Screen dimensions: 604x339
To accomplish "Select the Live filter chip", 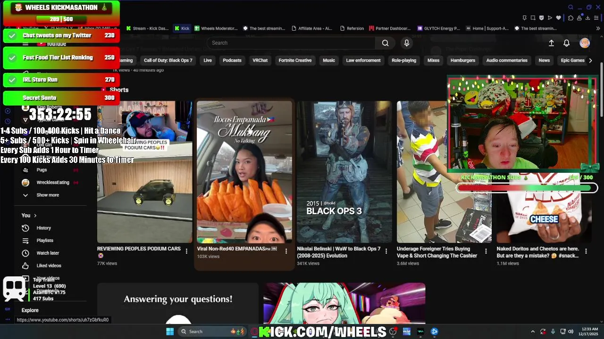I will (x=208, y=60).
